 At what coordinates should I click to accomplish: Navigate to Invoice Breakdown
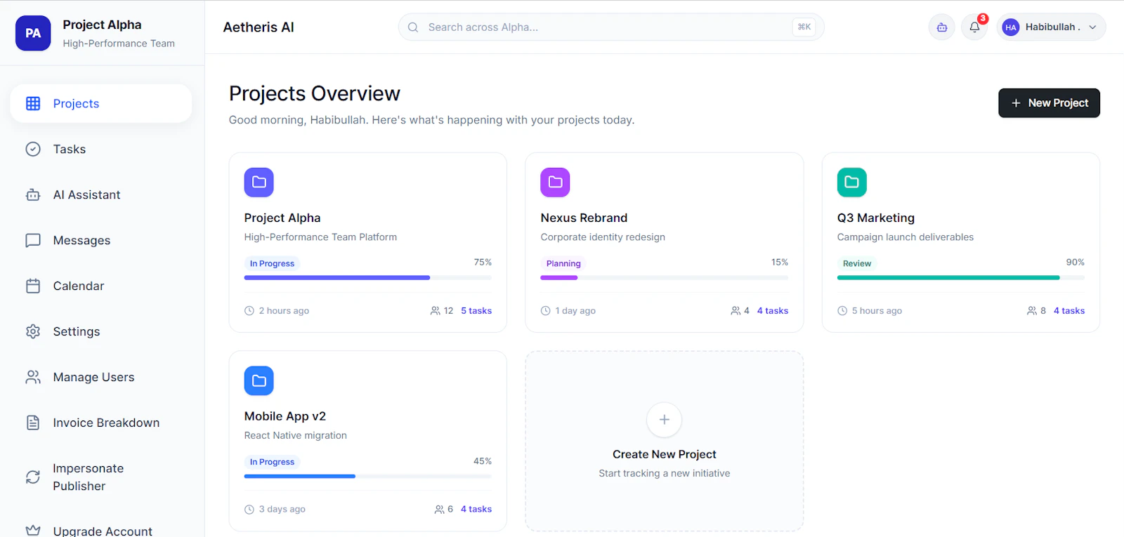click(x=101, y=423)
